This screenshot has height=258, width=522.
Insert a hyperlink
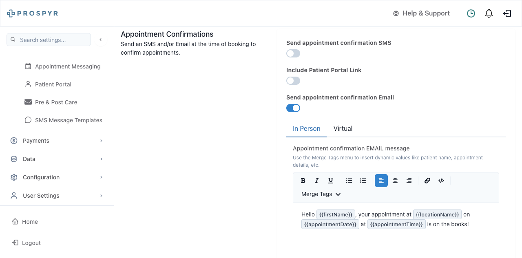tap(427, 181)
